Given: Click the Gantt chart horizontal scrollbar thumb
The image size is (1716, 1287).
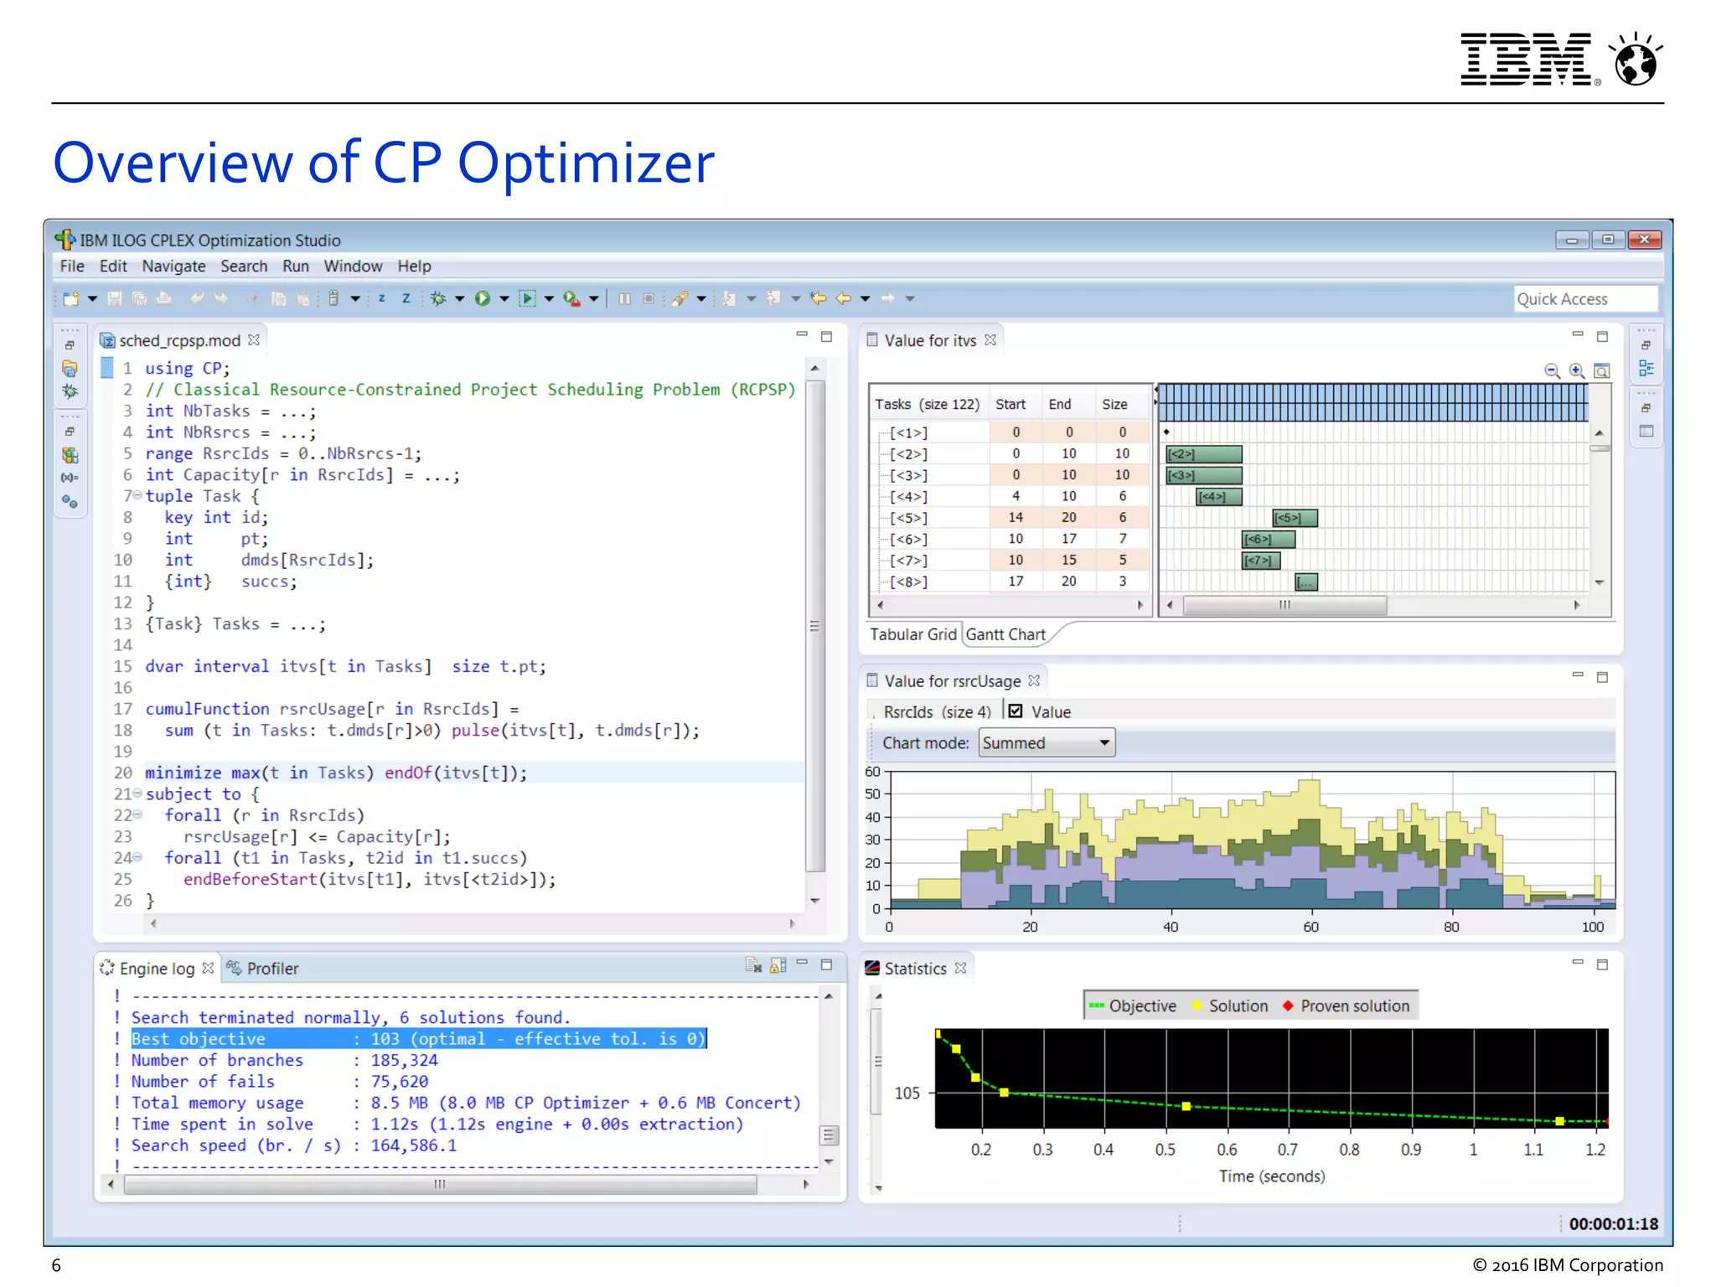Looking at the screenshot, I should (x=1284, y=605).
